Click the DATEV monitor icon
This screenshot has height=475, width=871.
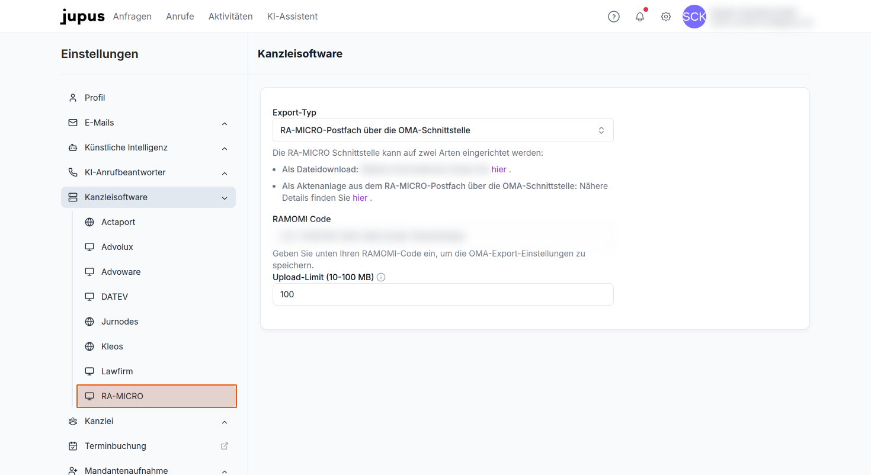[x=89, y=297]
